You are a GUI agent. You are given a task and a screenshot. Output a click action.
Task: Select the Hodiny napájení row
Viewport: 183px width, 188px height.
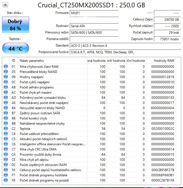click(89, 77)
